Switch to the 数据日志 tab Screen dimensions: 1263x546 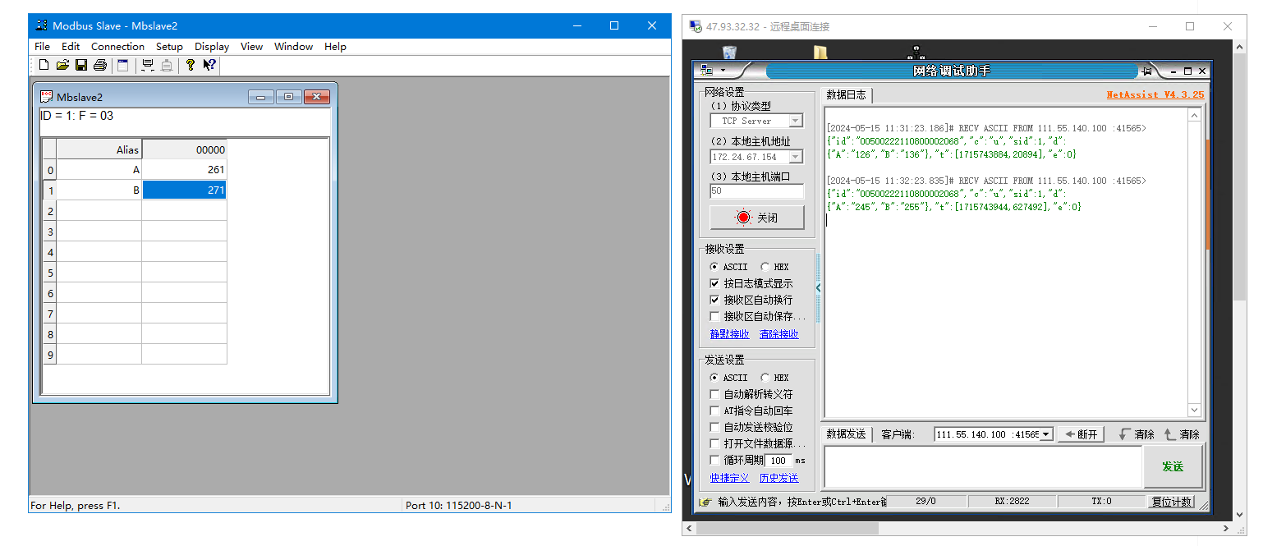click(846, 95)
